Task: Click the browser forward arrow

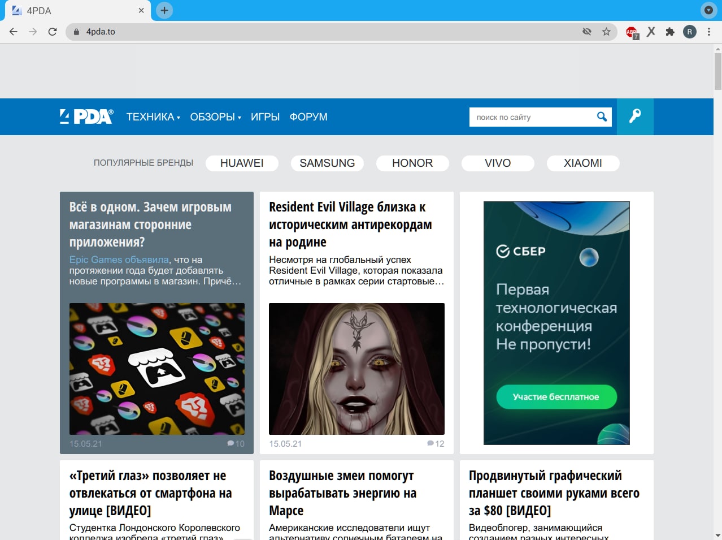Action: 33,32
